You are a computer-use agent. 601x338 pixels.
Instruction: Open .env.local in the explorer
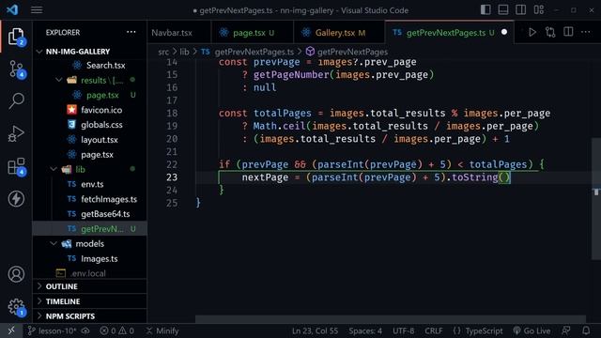pyautogui.click(x=88, y=273)
